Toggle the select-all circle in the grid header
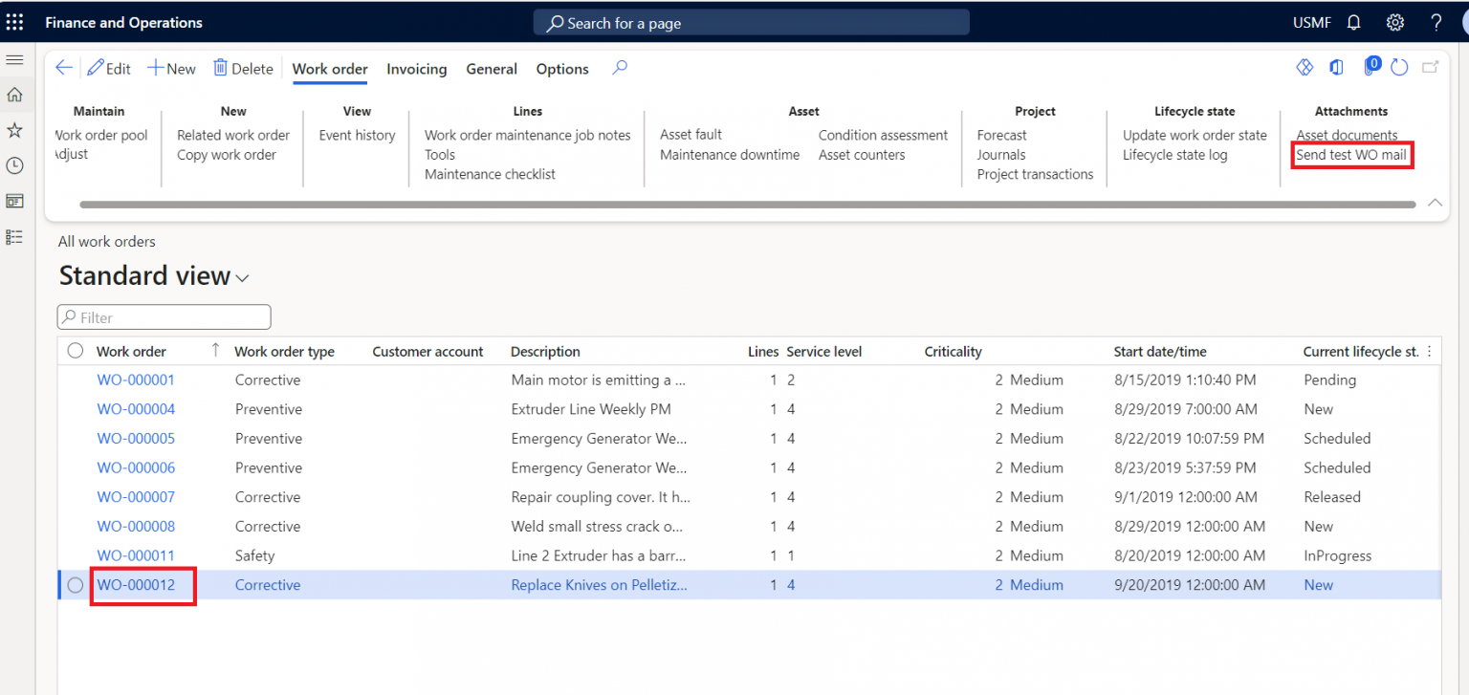Viewport: 1469px width, 695px height. coord(75,350)
